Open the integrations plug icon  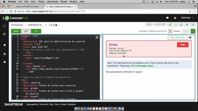tap(170, 24)
